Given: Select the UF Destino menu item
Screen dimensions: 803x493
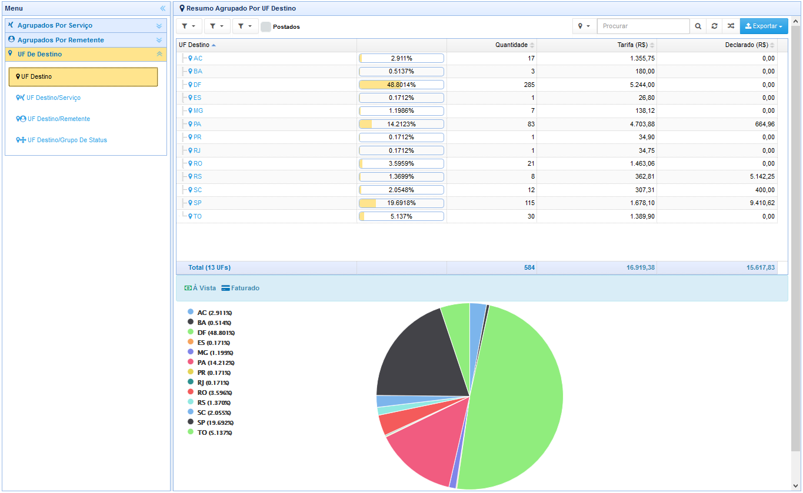Looking at the screenshot, I should (83, 76).
